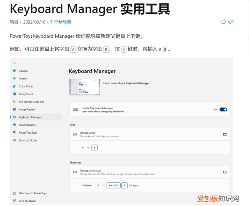Click the Keys section heading

(x=72, y=125)
